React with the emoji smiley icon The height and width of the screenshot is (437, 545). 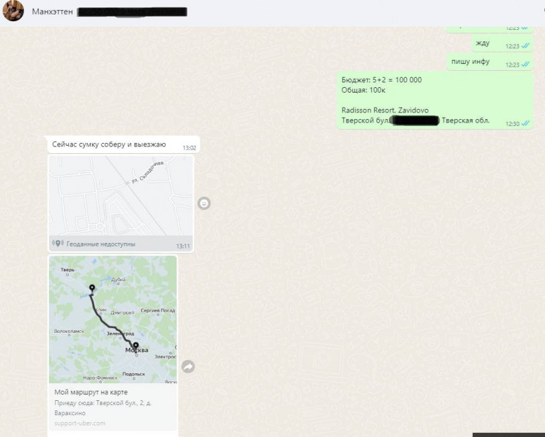204,203
